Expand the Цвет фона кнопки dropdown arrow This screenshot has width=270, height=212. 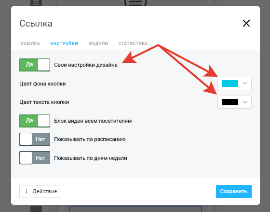coord(245,84)
